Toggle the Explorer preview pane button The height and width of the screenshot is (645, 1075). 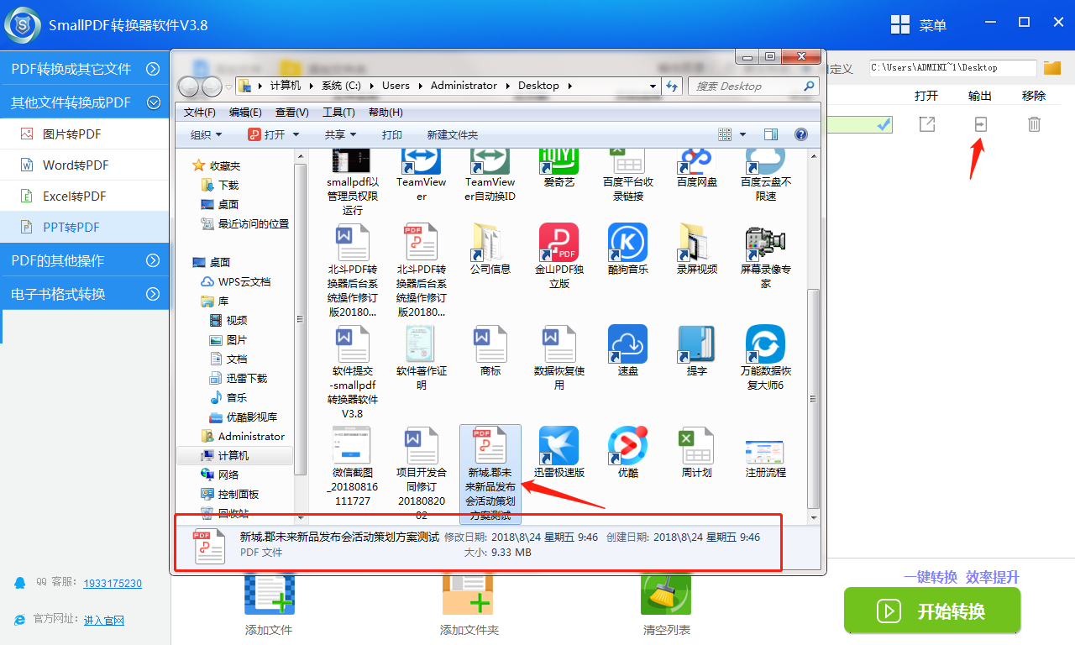click(771, 134)
